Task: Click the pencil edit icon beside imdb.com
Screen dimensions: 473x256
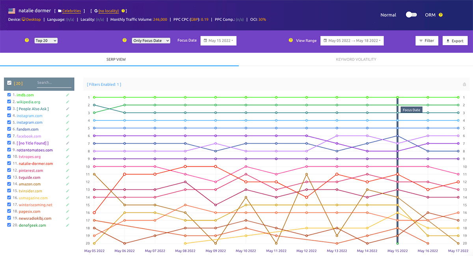Action: click(68, 95)
